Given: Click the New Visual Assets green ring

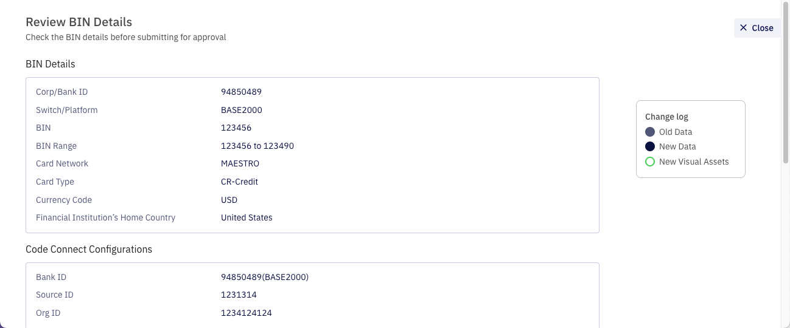Looking at the screenshot, I should click(650, 162).
